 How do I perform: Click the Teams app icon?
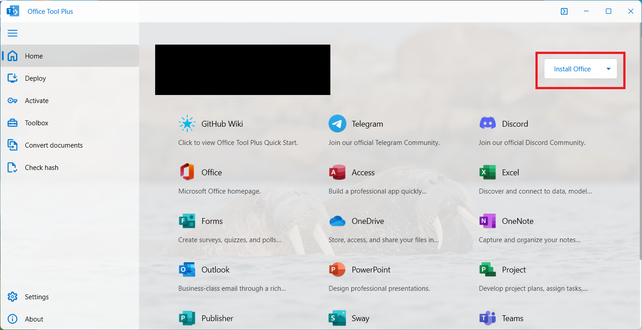coord(488,318)
